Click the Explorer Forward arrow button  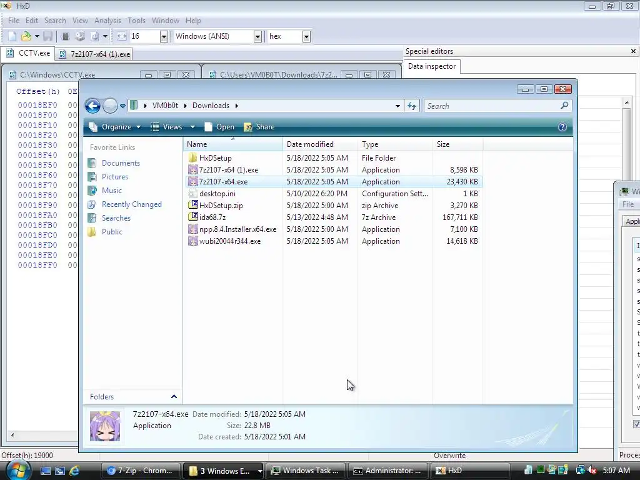click(x=110, y=106)
